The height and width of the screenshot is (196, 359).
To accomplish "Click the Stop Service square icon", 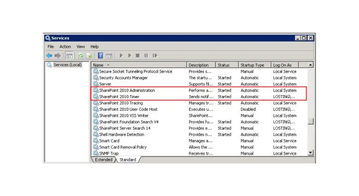I will point(138,55).
